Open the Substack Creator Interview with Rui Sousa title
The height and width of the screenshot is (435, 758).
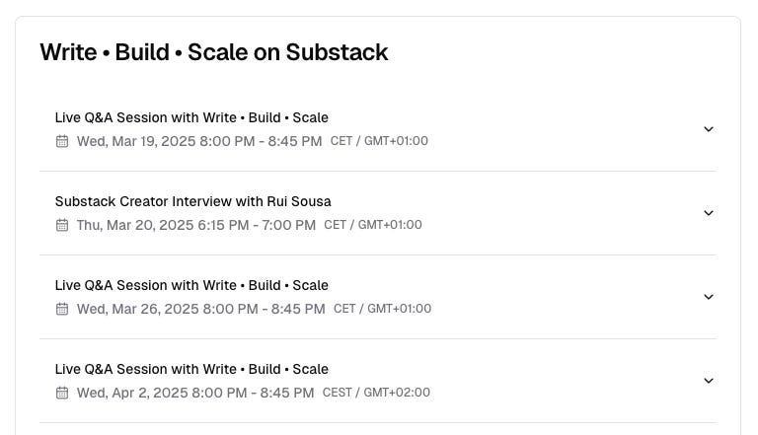192,201
